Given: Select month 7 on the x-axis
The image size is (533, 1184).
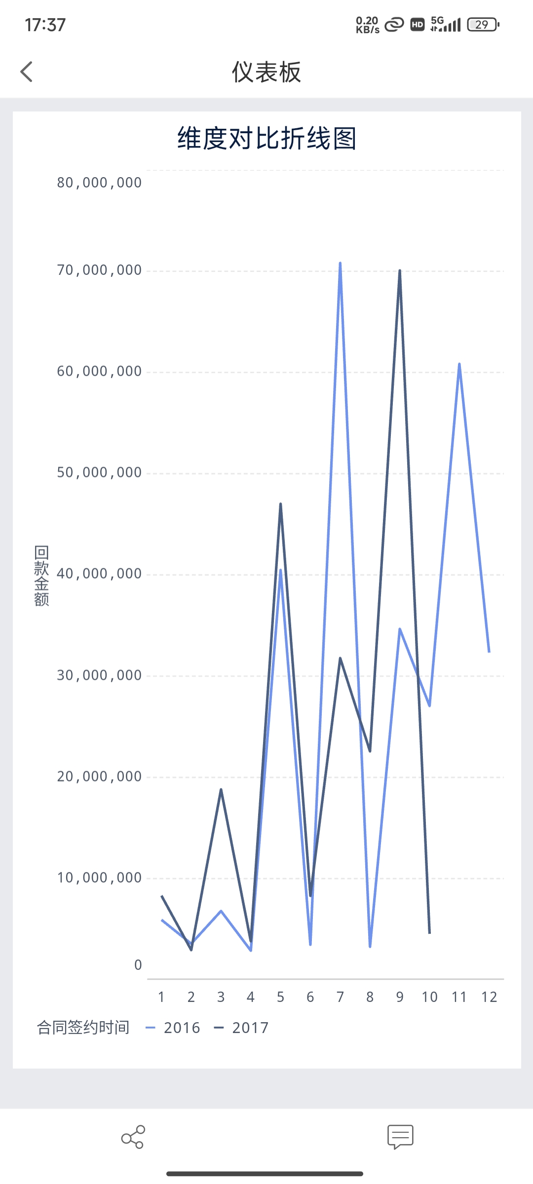Looking at the screenshot, I should coord(340,997).
